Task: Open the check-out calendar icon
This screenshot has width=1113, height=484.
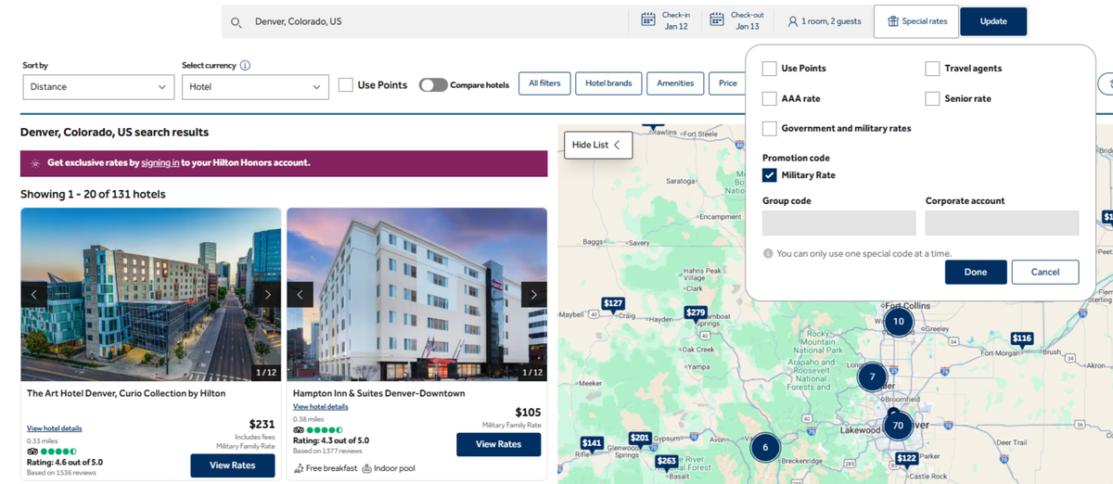Action: click(717, 20)
